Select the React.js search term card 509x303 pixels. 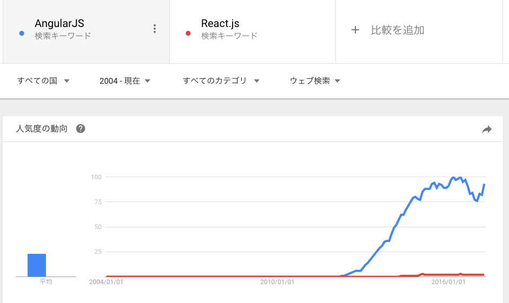coord(253,31)
